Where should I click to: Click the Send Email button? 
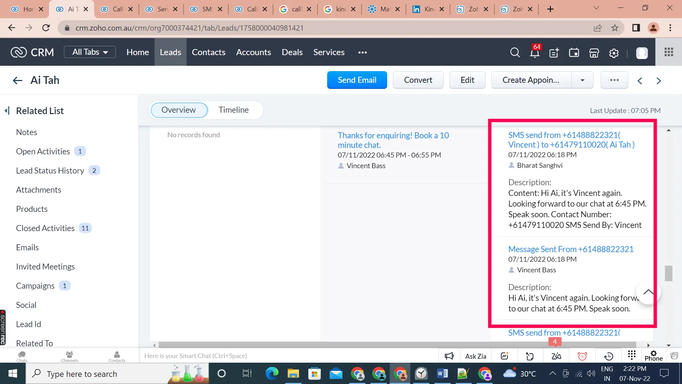tap(357, 80)
